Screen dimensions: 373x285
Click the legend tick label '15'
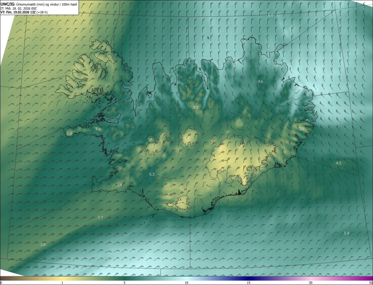pyautogui.click(x=249, y=283)
